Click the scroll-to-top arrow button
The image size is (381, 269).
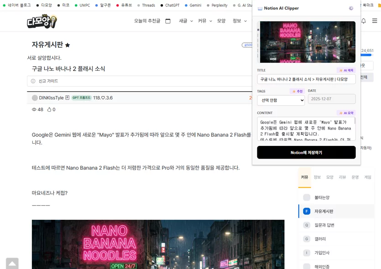(12, 264)
